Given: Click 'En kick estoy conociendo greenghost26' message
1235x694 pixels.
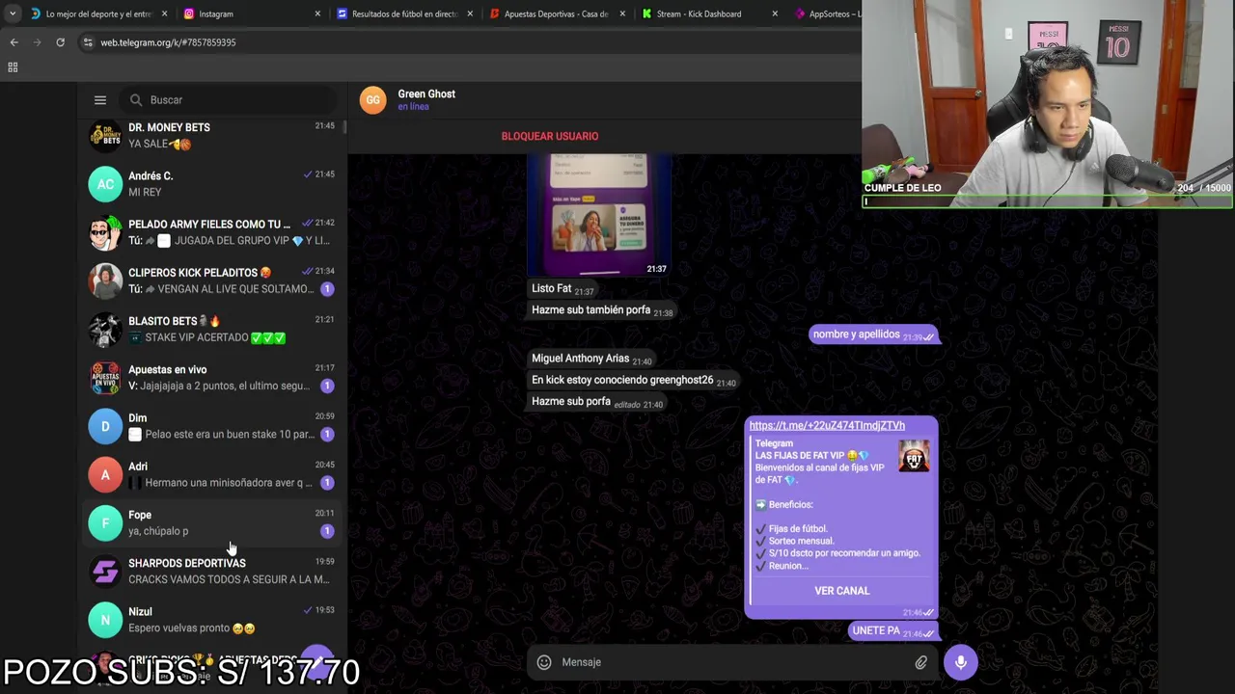Looking at the screenshot, I should 633,380.
